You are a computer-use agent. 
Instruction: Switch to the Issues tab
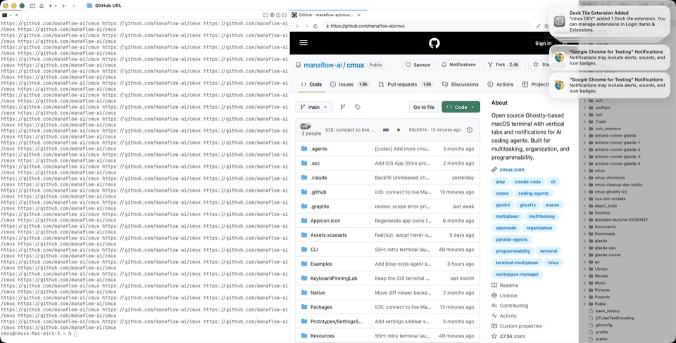coord(349,84)
